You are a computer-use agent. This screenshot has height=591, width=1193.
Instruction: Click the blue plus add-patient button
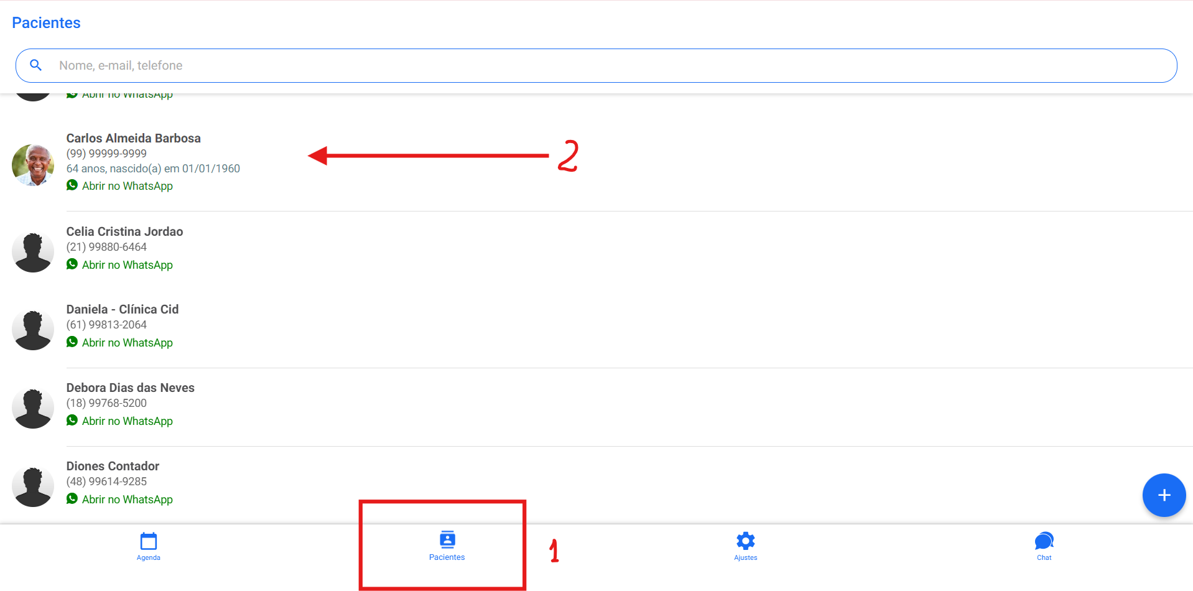pos(1164,495)
